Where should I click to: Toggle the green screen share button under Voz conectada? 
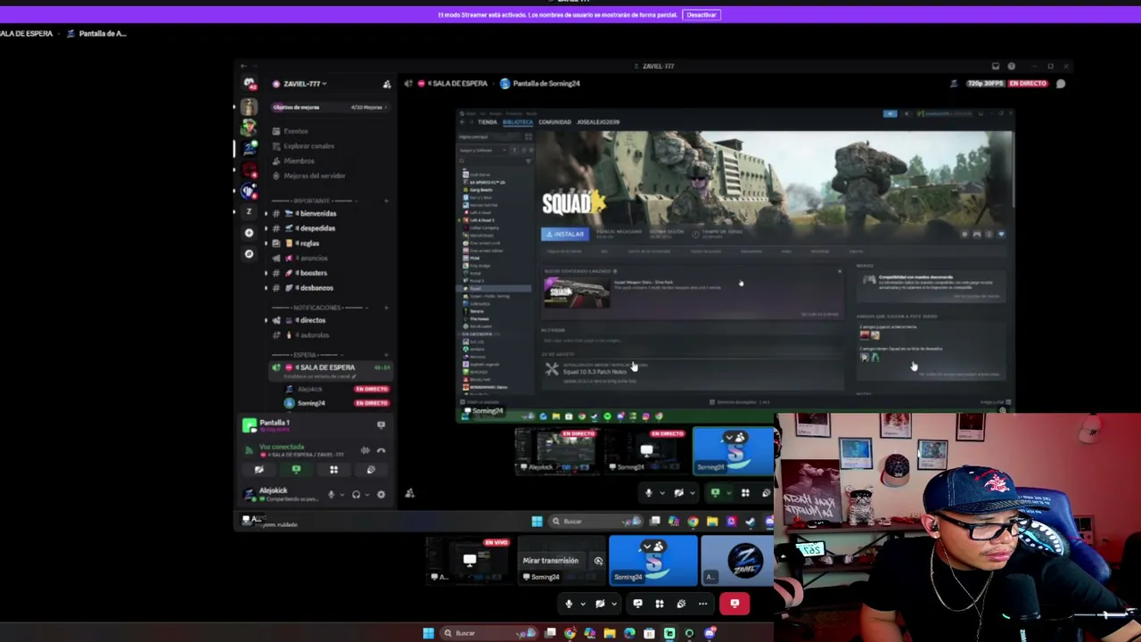tap(297, 470)
